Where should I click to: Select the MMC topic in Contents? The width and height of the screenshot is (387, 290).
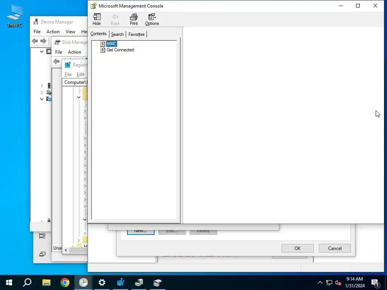click(111, 44)
